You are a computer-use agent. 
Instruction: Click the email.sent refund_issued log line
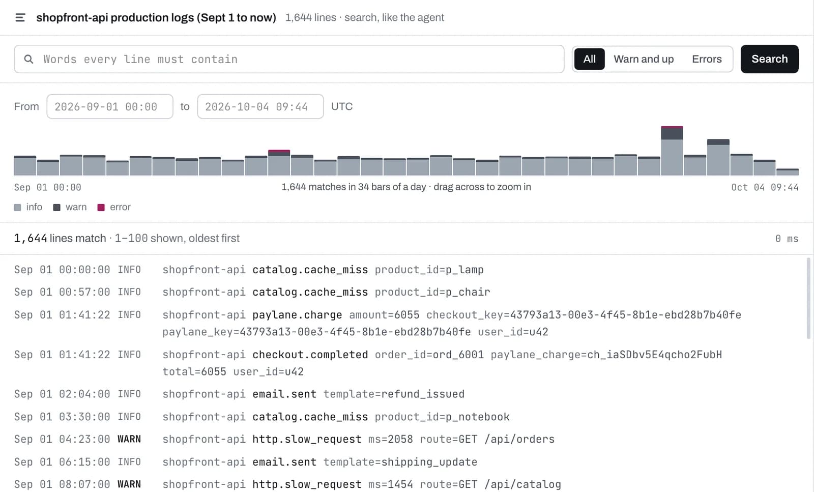click(406, 394)
